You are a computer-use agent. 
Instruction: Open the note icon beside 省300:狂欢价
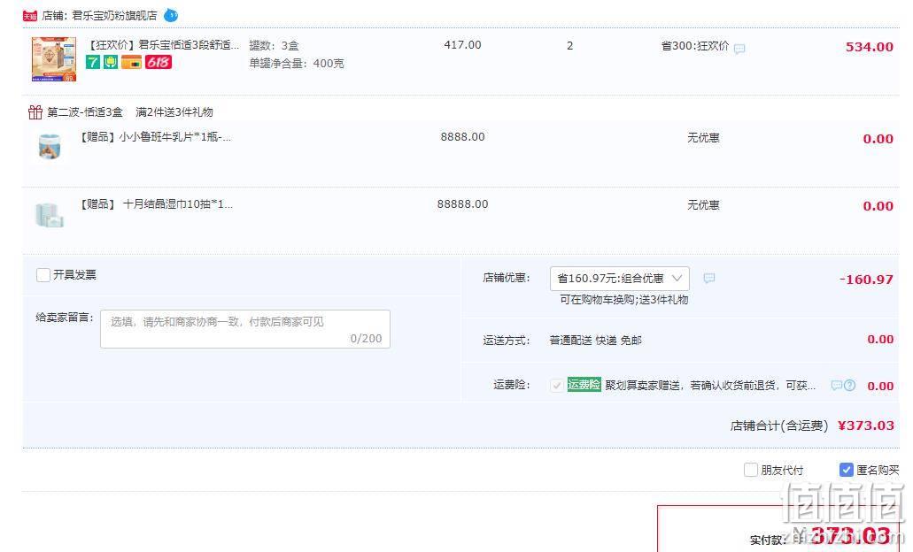pos(739,49)
